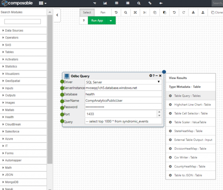Click the magnifier icon in top navigation
This screenshot has width=223, height=190.
coord(139,3)
